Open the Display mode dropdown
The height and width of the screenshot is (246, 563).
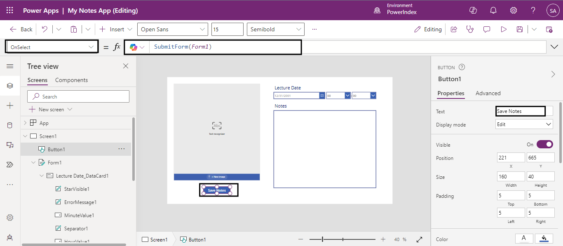[524, 124]
